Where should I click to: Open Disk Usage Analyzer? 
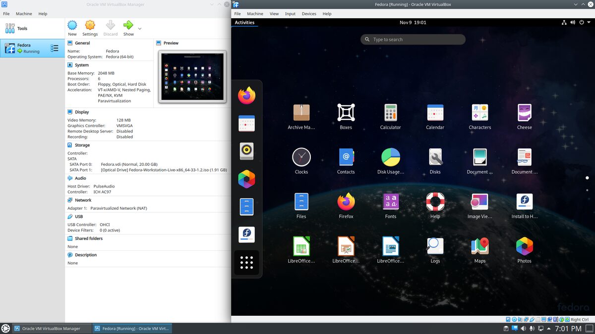coord(391,157)
